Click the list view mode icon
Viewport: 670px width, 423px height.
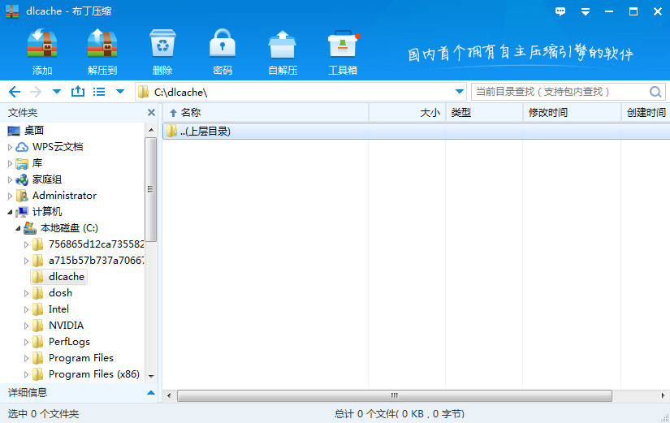99,92
